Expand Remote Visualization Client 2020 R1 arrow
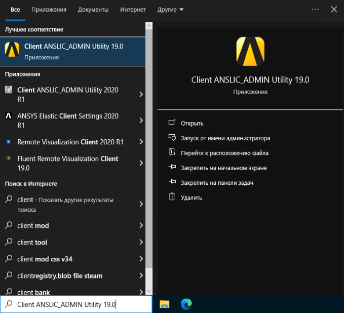This screenshot has width=344, height=313. coord(141,142)
